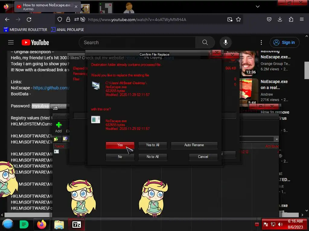The image size is (309, 231).
Task: Reload the YouTube page
Action: pos(29,20)
